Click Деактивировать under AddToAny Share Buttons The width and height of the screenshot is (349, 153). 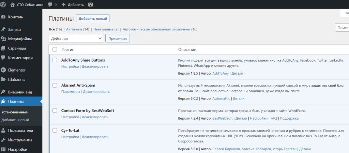95,66
